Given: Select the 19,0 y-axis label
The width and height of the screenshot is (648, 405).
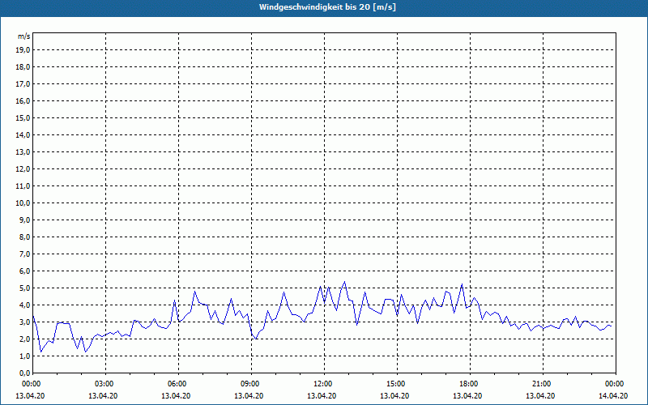Looking at the screenshot, I should pyautogui.click(x=23, y=50).
